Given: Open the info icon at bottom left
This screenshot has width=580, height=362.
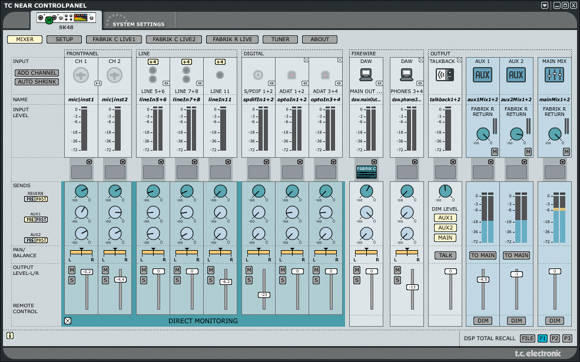Looking at the screenshot, I should click(x=10, y=336).
